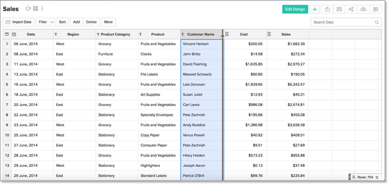Viewport: 388px width, 184px height.
Task: Click the email envelope icon
Action: coord(339,9)
